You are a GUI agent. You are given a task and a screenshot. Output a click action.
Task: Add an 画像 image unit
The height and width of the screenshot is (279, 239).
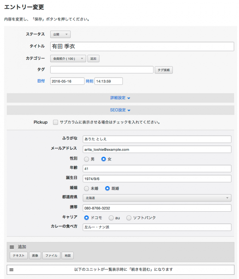point(35,255)
